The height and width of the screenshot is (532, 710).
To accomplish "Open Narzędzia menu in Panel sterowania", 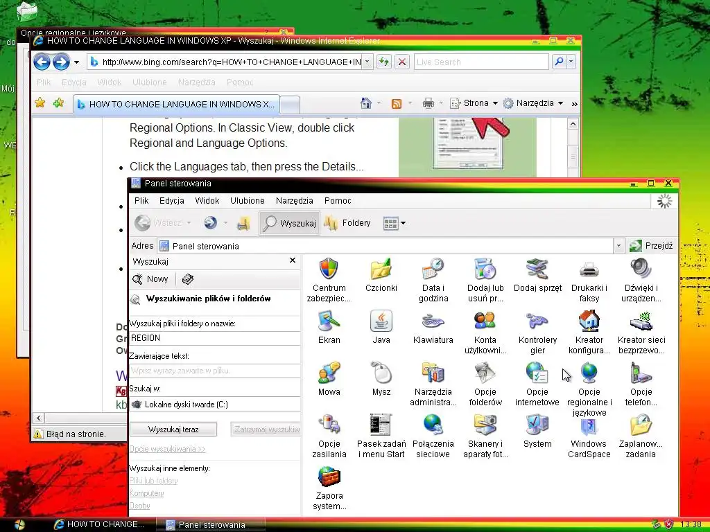I will click(294, 200).
